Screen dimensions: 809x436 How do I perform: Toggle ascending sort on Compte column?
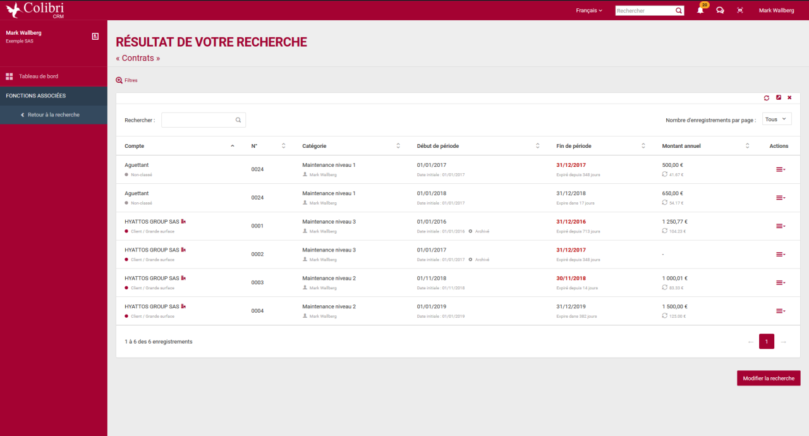pos(232,145)
